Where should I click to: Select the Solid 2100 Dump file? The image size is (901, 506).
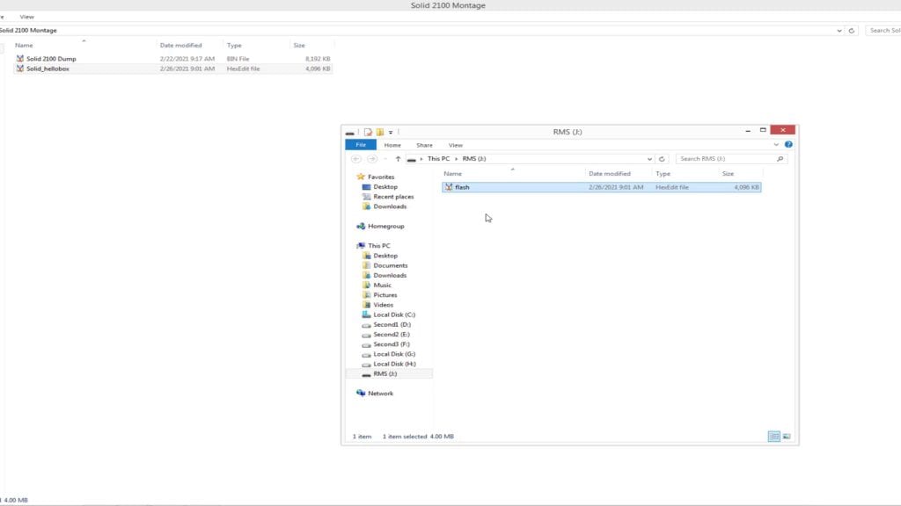pyautogui.click(x=51, y=59)
